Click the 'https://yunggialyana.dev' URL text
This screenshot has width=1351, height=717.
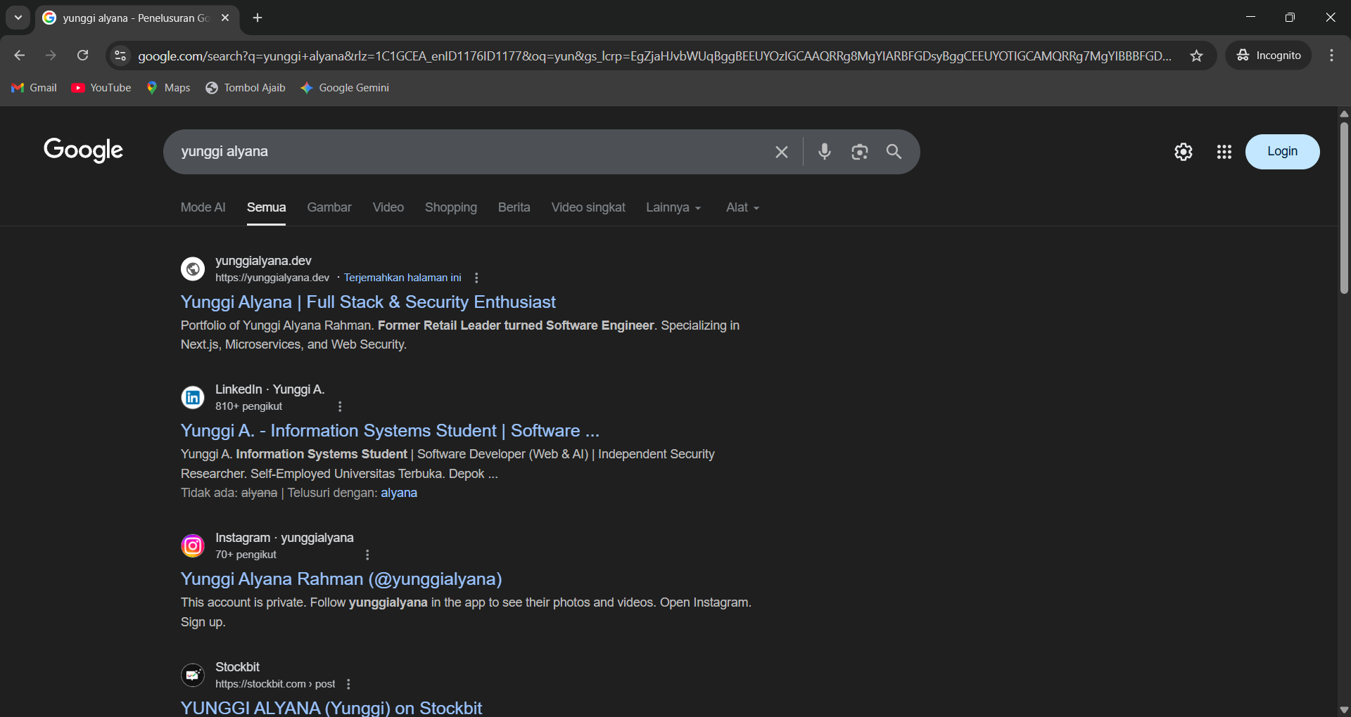(x=272, y=278)
